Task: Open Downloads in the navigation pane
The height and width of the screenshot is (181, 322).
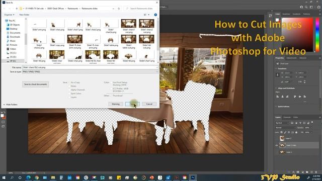Action: (14, 37)
